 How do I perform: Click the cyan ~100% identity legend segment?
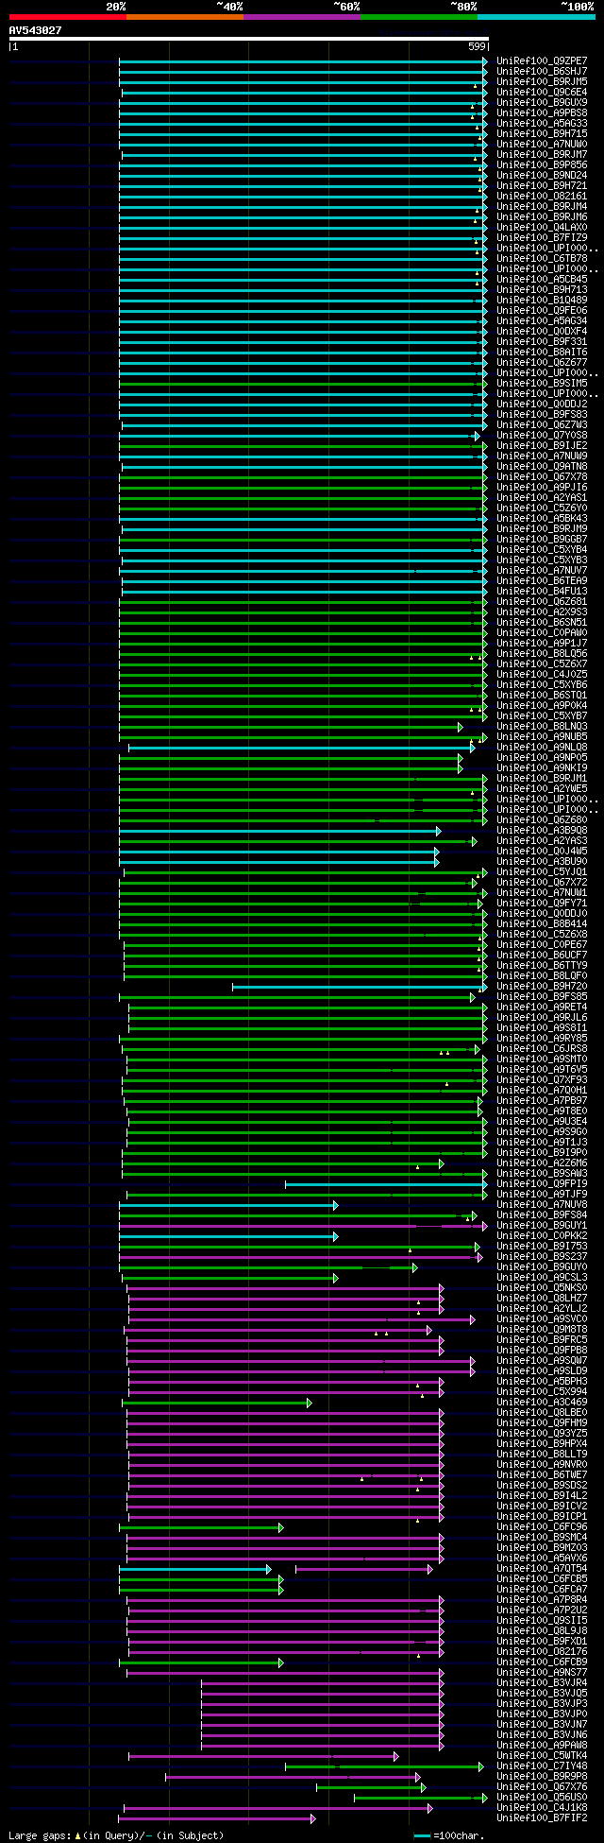[x=536, y=16]
